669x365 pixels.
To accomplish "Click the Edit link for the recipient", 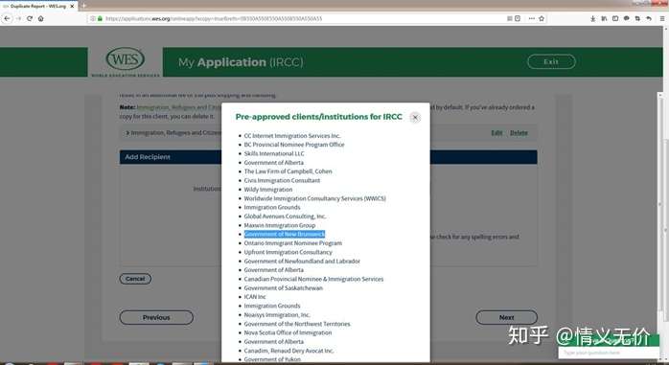I will tap(496, 132).
